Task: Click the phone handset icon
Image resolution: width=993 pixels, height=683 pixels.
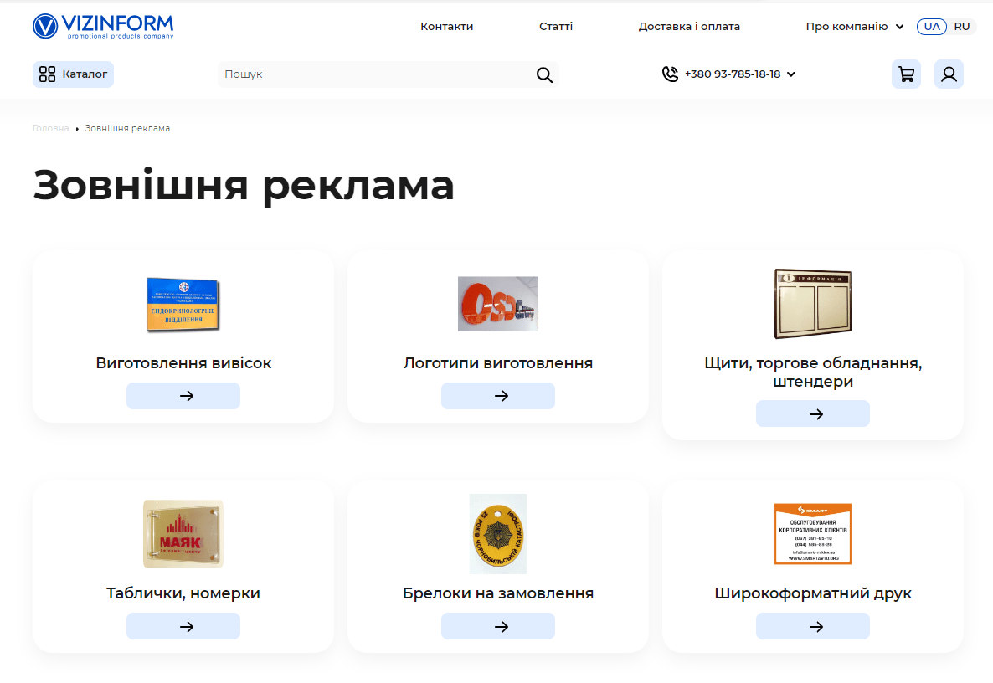Action: pyautogui.click(x=670, y=74)
